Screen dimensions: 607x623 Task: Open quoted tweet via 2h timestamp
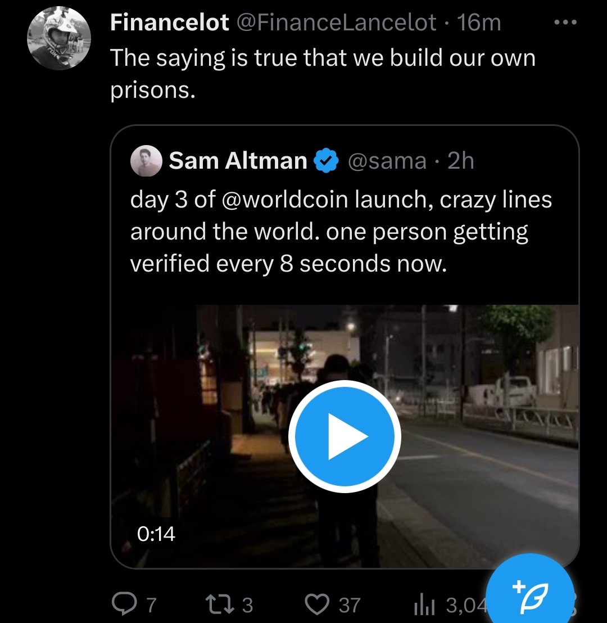(461, 161)
